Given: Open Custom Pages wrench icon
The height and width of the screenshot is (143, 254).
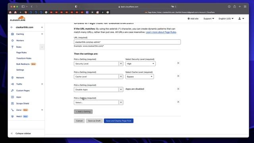Looking at the screenshot, I should coord(12,91).
